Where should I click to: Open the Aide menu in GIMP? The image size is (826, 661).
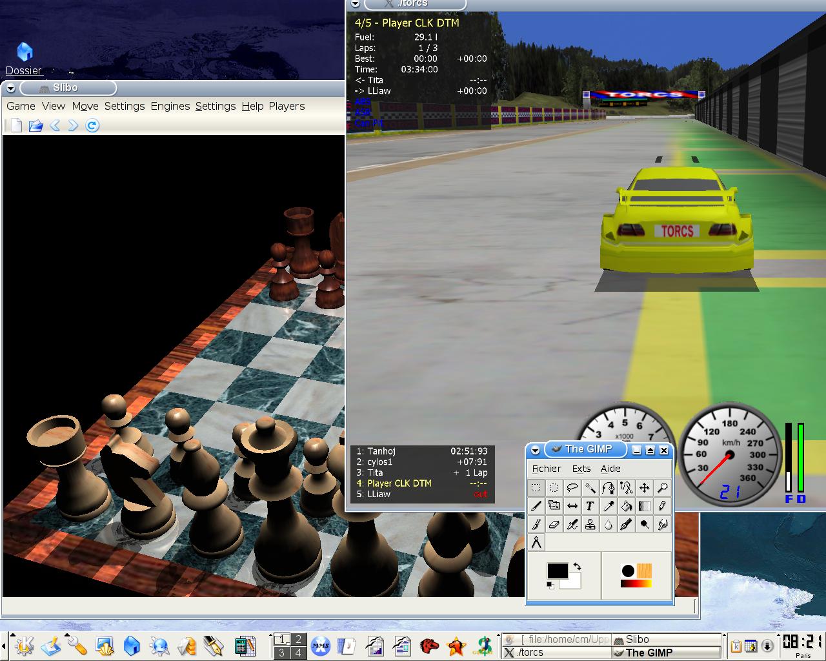coord(610,469)
